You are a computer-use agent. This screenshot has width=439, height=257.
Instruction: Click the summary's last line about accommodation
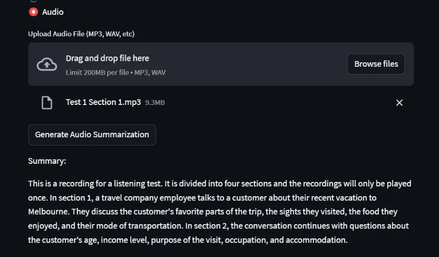tap(188, 240)
